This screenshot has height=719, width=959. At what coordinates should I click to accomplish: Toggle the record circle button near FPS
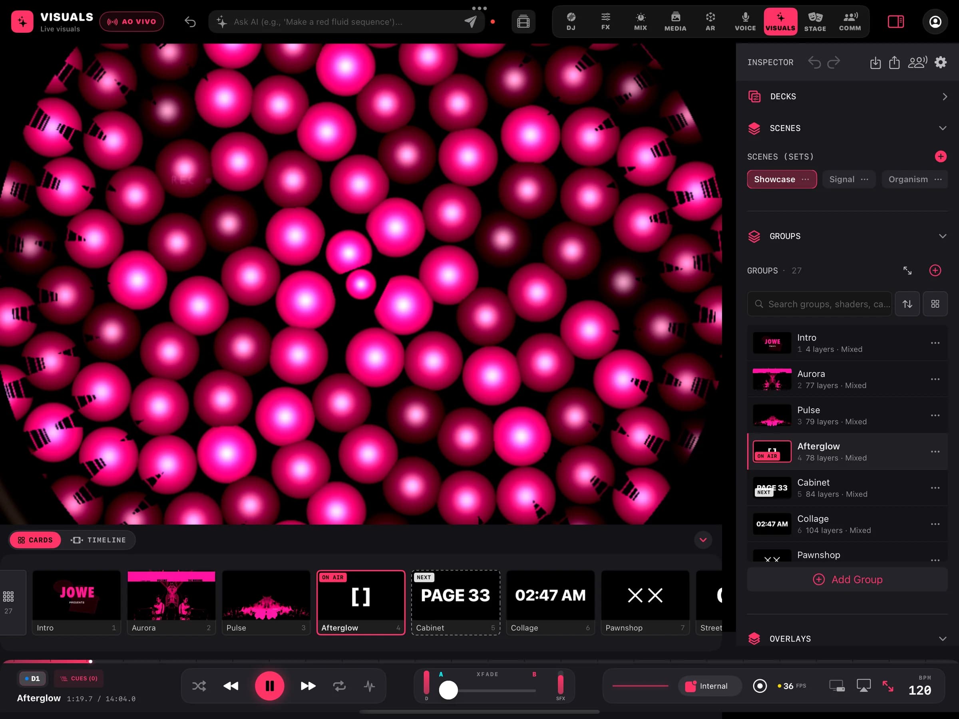(760, 685)
